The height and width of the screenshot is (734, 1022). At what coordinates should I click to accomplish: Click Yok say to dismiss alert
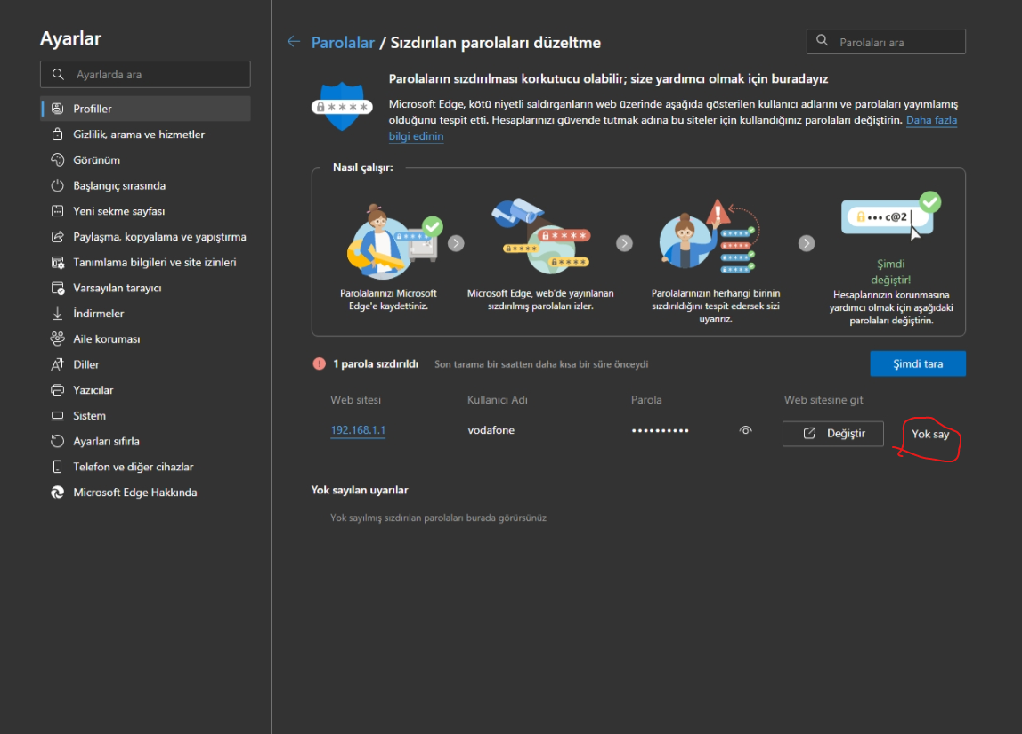coord(930,434)
